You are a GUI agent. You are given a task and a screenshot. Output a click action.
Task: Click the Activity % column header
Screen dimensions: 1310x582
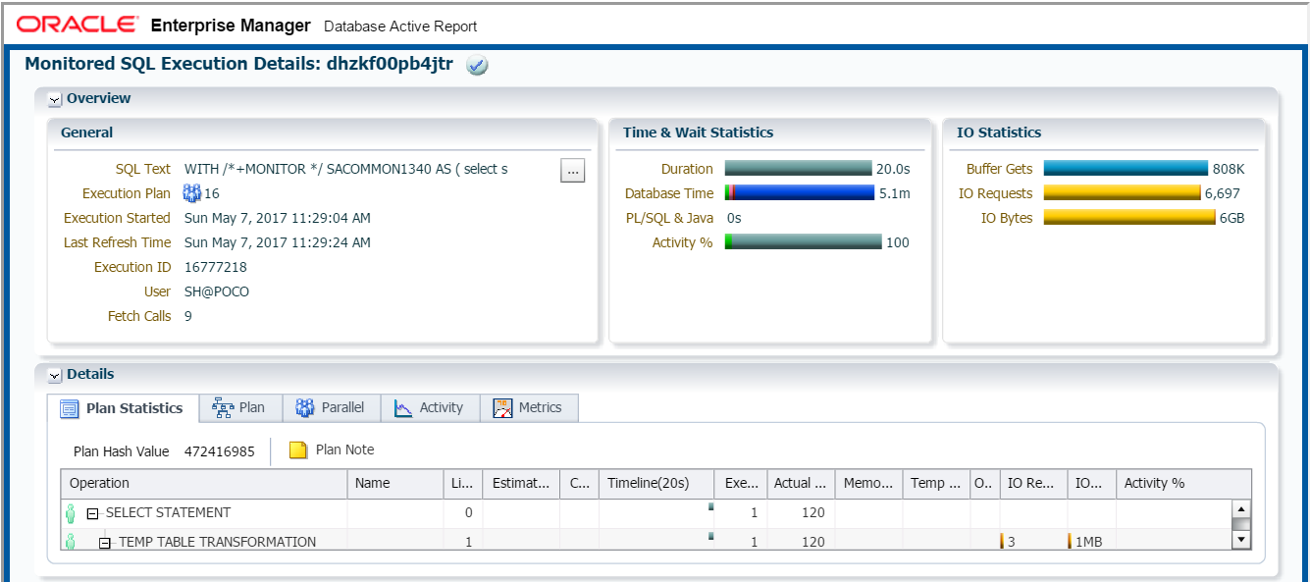pos(1183,484)
